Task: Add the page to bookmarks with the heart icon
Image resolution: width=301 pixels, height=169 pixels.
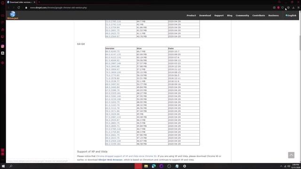Action: [282, 8]
